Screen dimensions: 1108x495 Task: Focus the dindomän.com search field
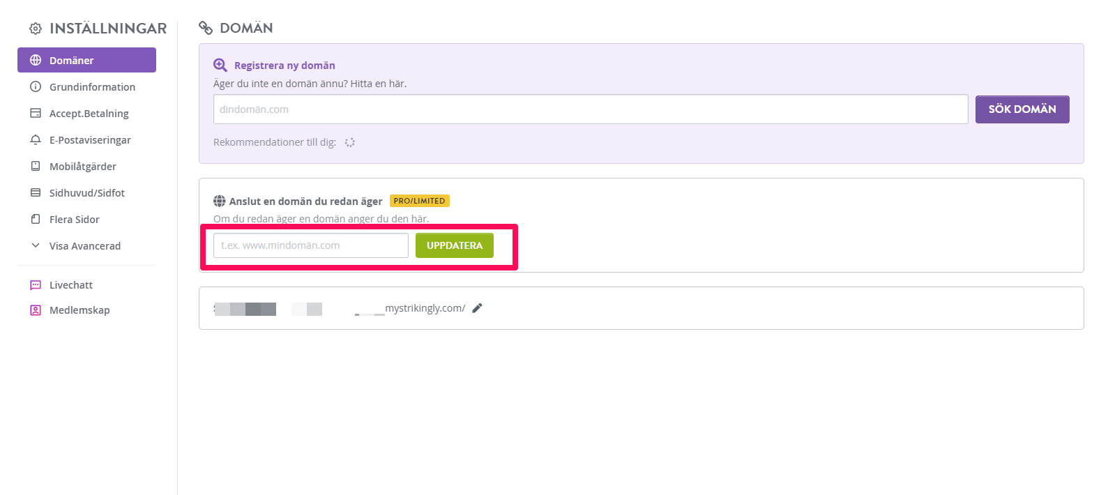click(x=591, y=109)
